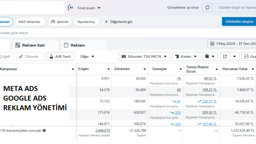Click the result value 223 link
256x144 pixels.
178,113
